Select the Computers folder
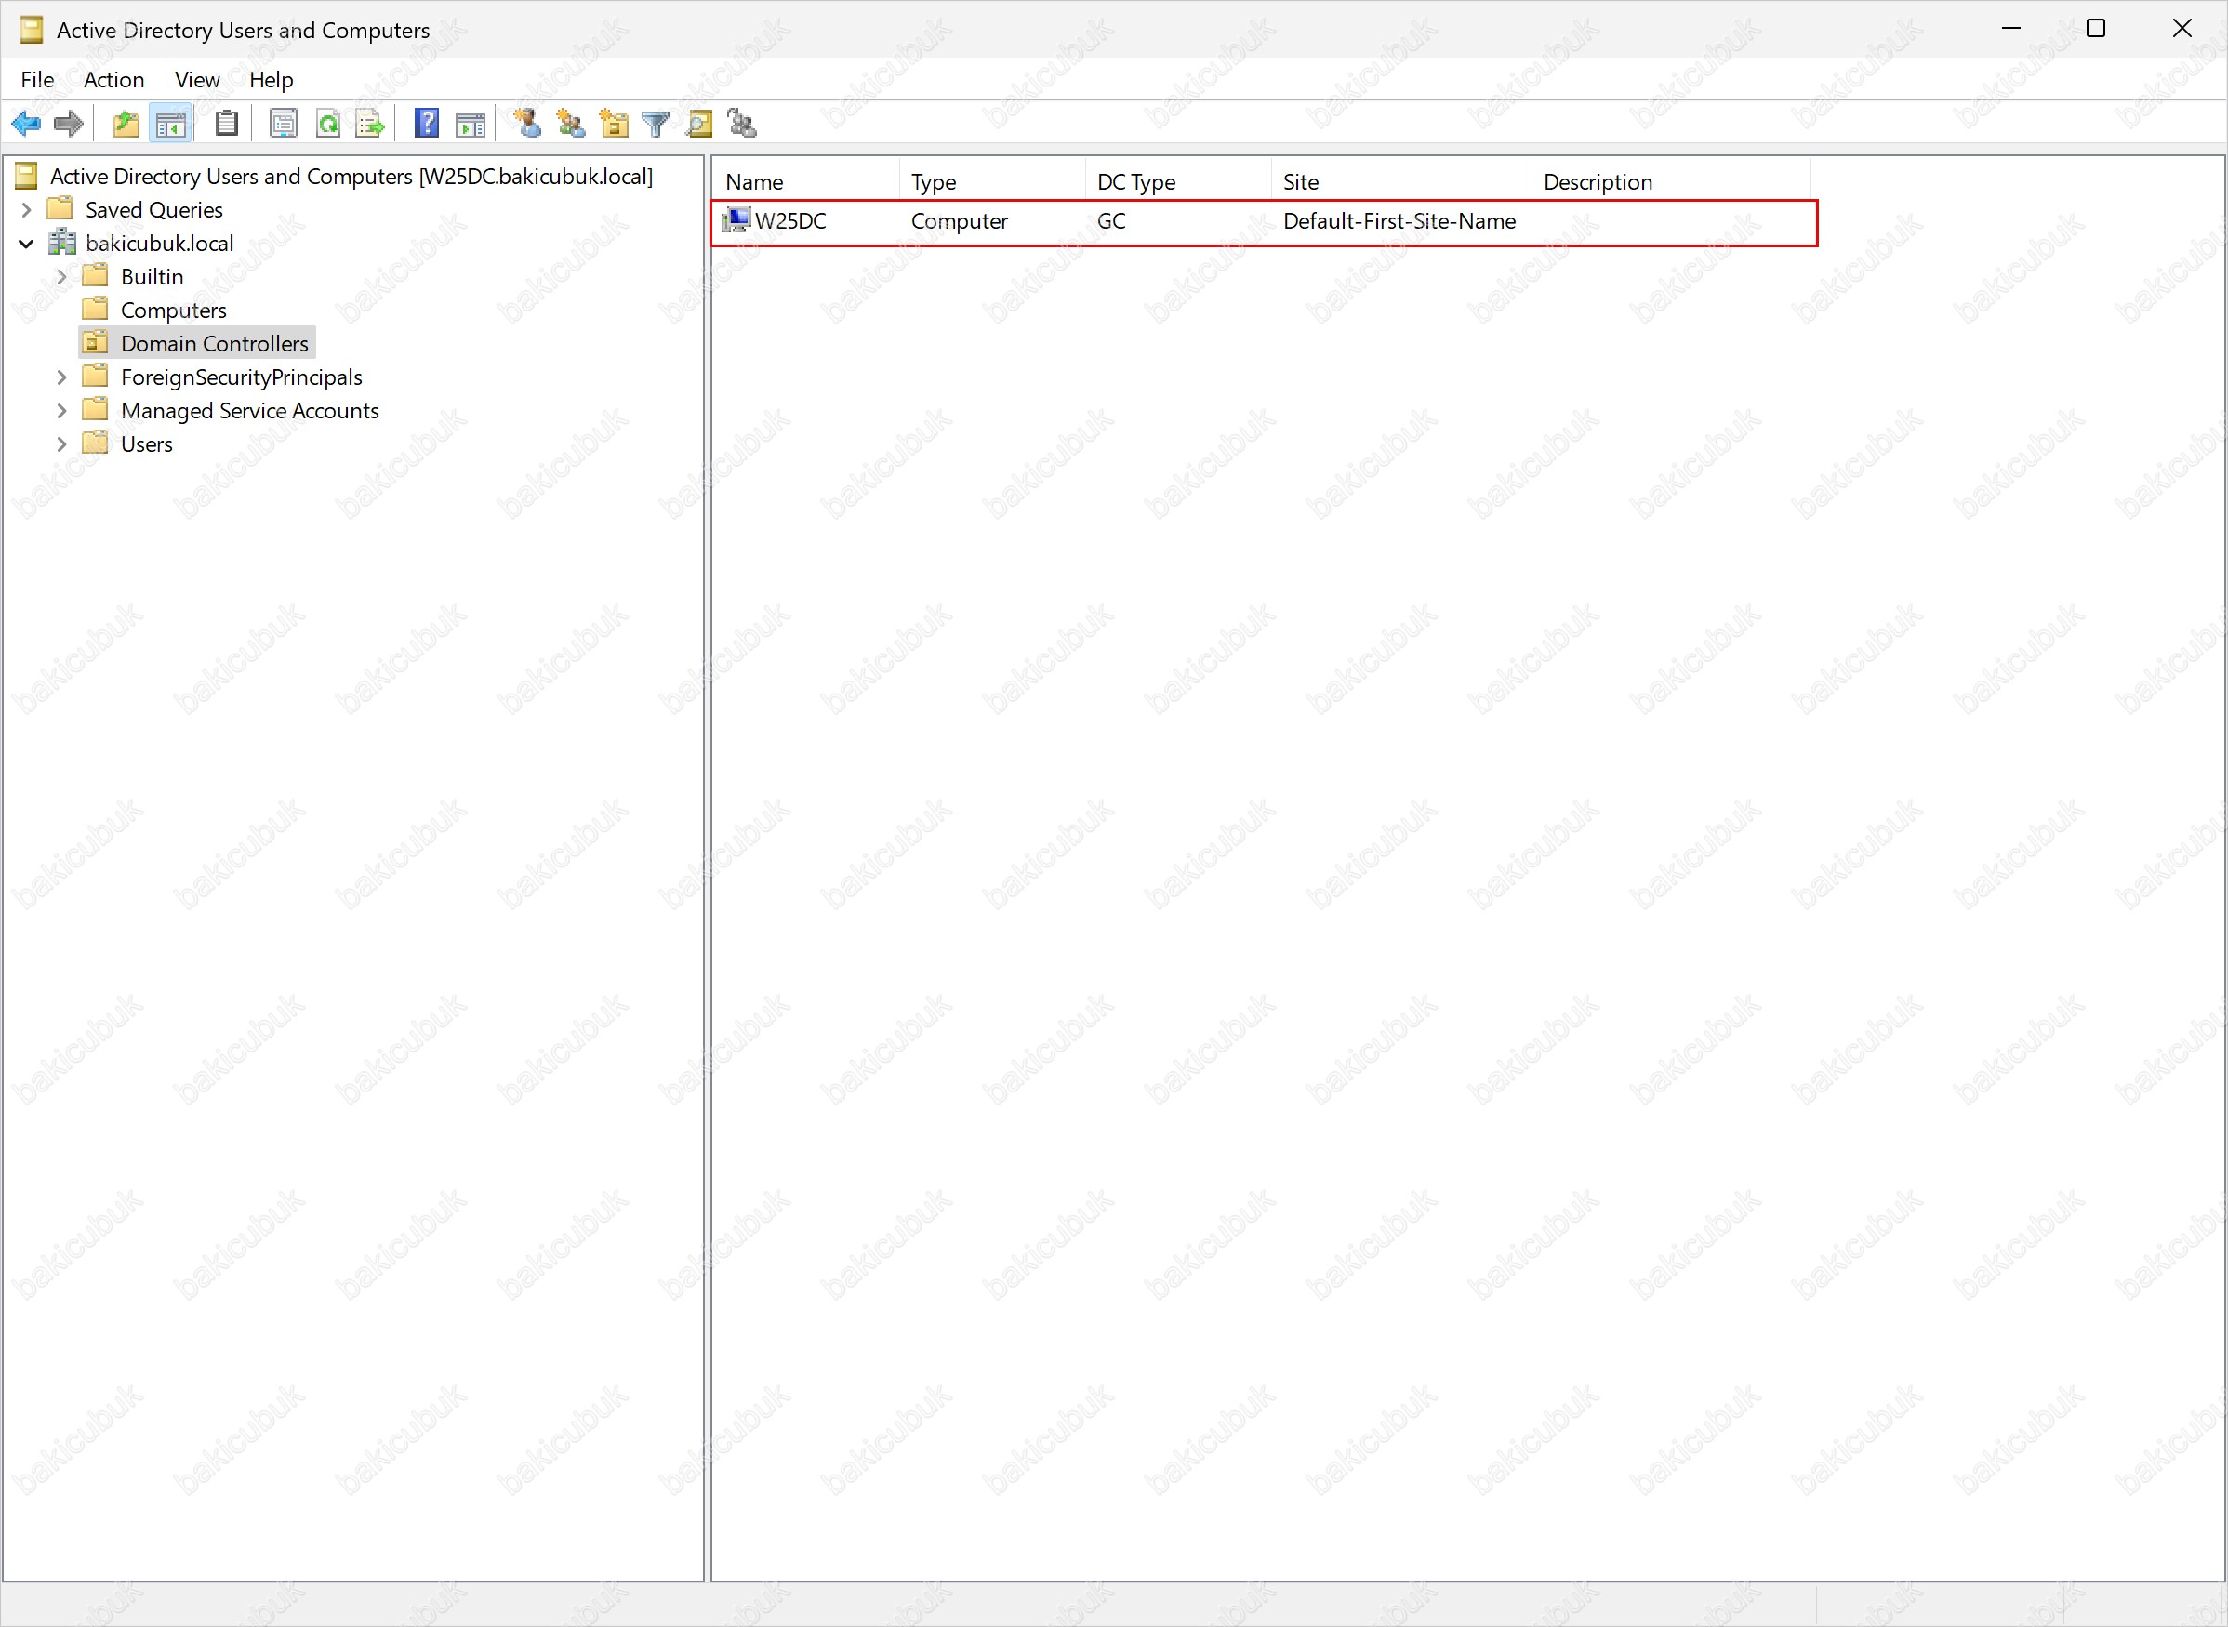The height and width of the screenshot is (1627, 2228). click(x=174, y=311)
